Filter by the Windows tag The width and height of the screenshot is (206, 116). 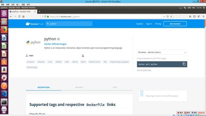(x=41, y=62)
